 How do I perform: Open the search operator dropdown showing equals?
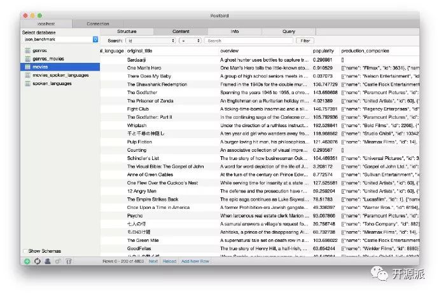coord(190,41)
